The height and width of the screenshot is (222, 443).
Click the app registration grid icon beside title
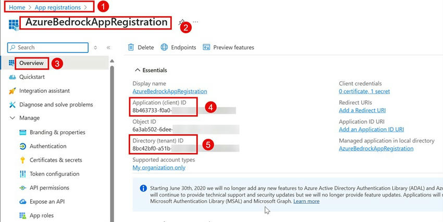pyautogui.click(x=14, y=25)
